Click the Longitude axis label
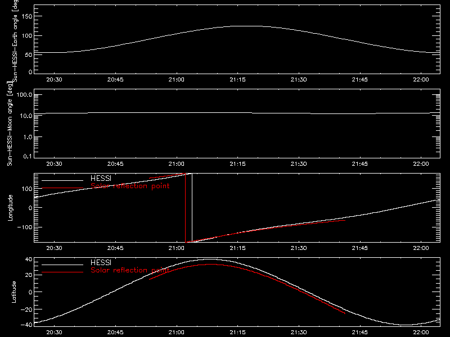The image size is (450, 337). (x=10, y=208)
